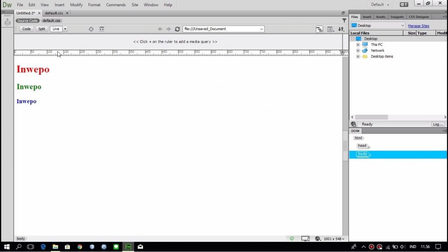Click the Log... button
This screenshot has width=448, height=252.
click(437, 124)
